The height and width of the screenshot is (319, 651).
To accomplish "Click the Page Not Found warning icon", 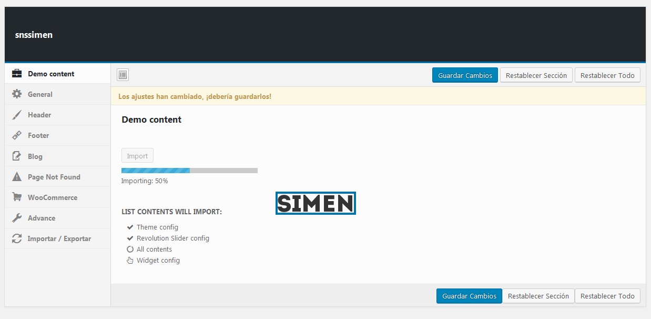I will 17,177.
